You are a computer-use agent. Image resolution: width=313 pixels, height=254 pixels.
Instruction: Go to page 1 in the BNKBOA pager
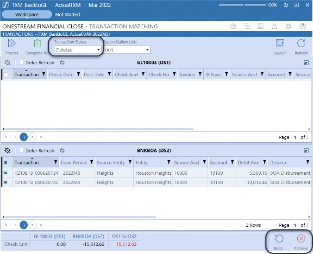point(23,225)
